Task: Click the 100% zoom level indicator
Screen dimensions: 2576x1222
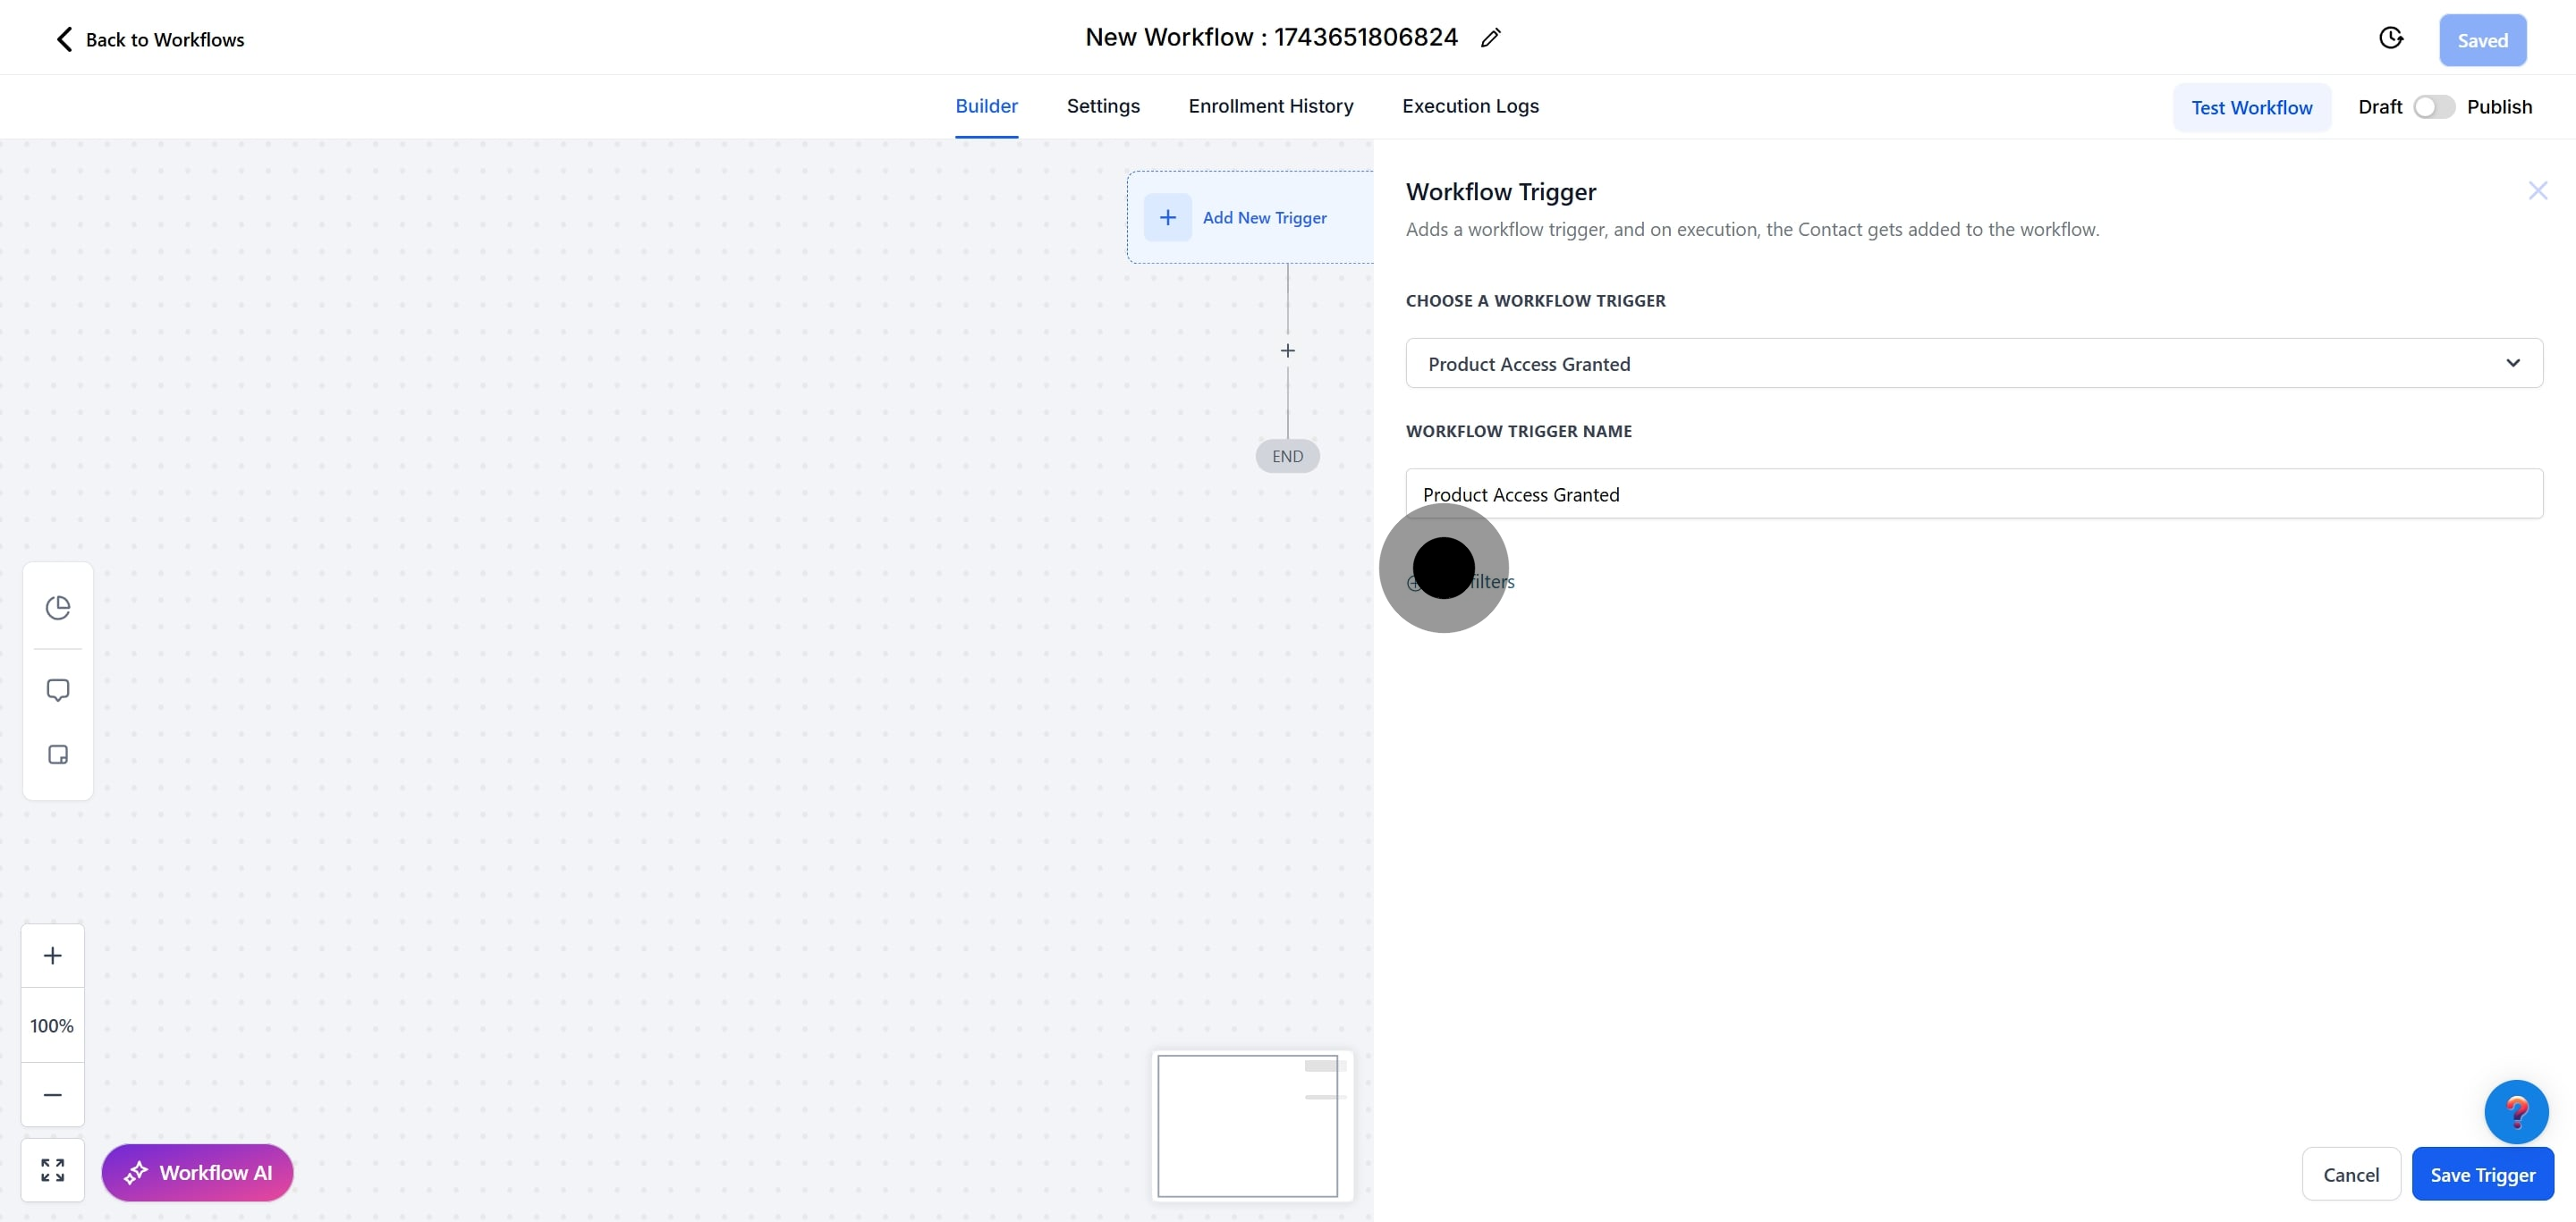Action: tap(52, 1025)
